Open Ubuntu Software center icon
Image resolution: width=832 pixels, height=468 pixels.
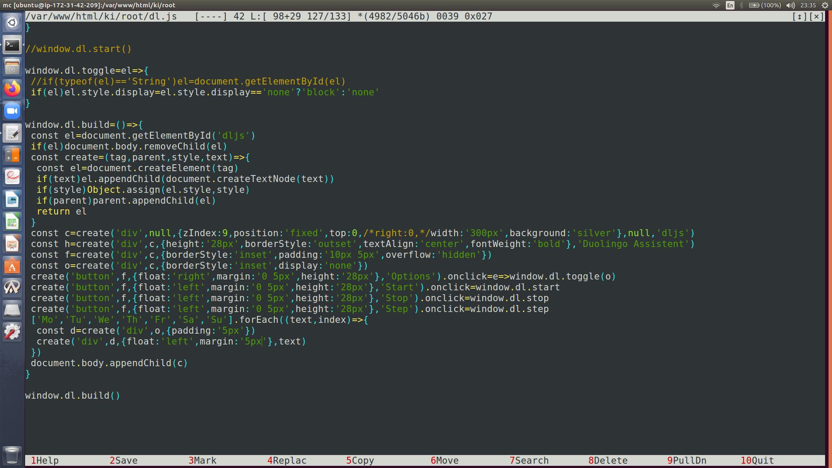(x=12, y=266)
